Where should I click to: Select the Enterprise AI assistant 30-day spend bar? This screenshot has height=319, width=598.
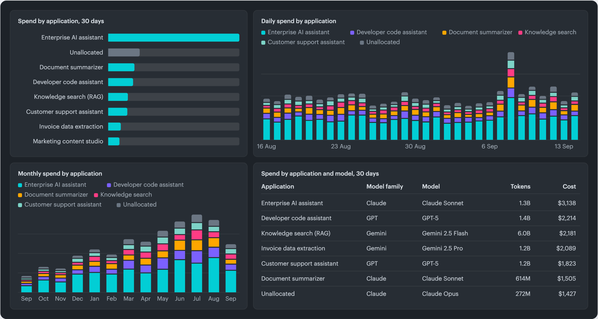174,37
